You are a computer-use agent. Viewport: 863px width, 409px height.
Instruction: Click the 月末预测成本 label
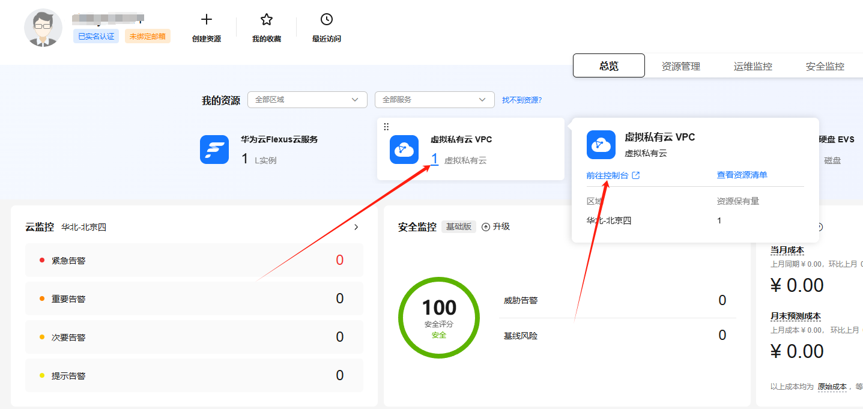point(796,316)
